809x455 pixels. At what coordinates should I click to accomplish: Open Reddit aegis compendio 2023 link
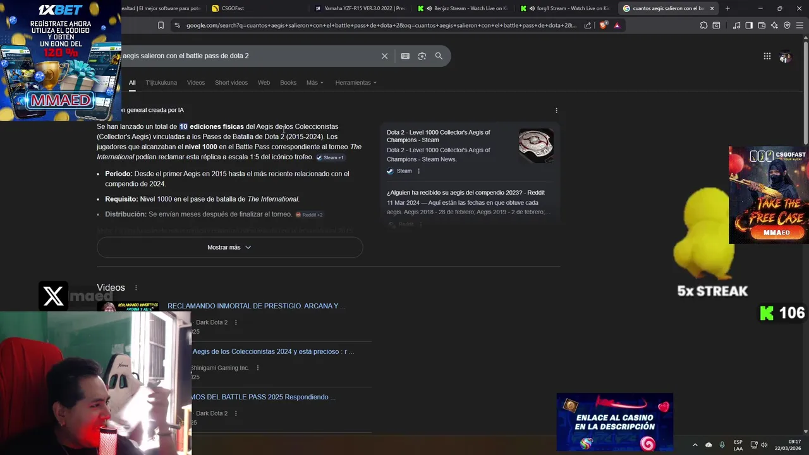[466, 192]
